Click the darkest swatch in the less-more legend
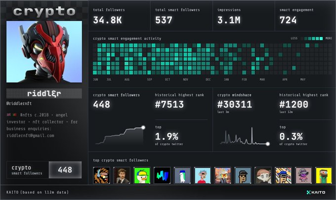The image size is (336, 200). 302,39
